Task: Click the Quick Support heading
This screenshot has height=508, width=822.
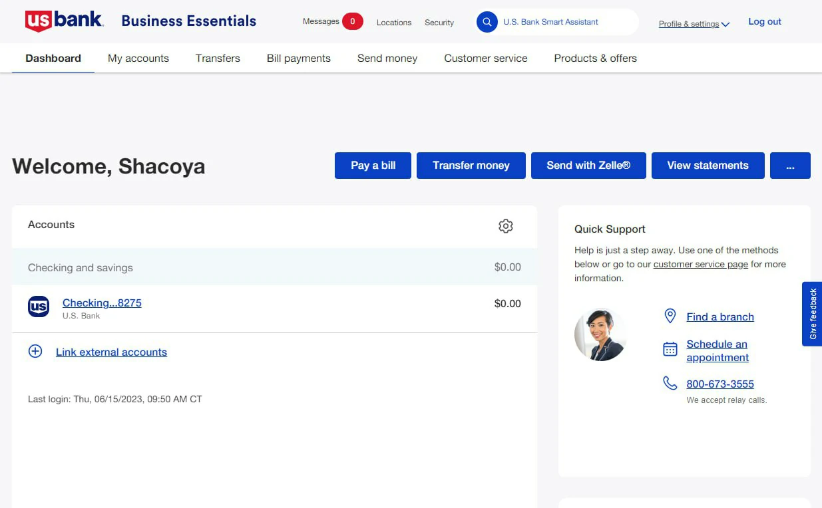Action: coord(610,229)
